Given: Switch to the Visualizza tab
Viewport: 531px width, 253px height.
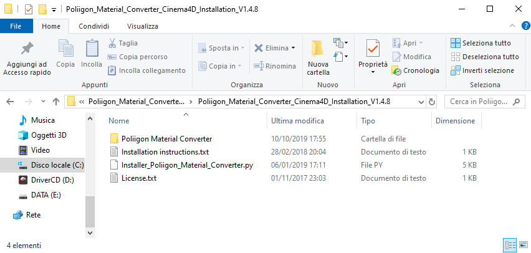Looking at the screenshot, I should tap(143, 26).
